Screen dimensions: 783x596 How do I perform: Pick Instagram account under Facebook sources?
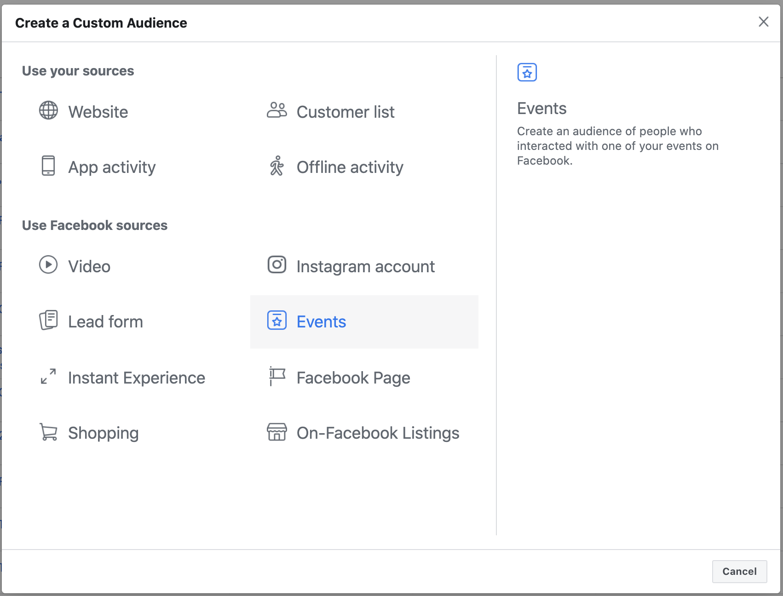[x=364, y=266]
